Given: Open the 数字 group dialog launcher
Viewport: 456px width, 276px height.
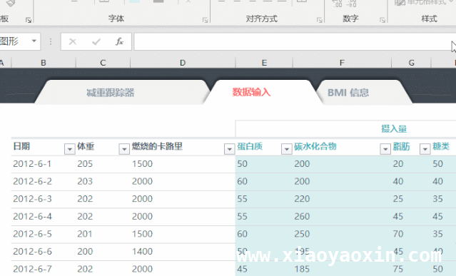Looking at the screenshot, I should pyautogui.click(x=382, y=20).
